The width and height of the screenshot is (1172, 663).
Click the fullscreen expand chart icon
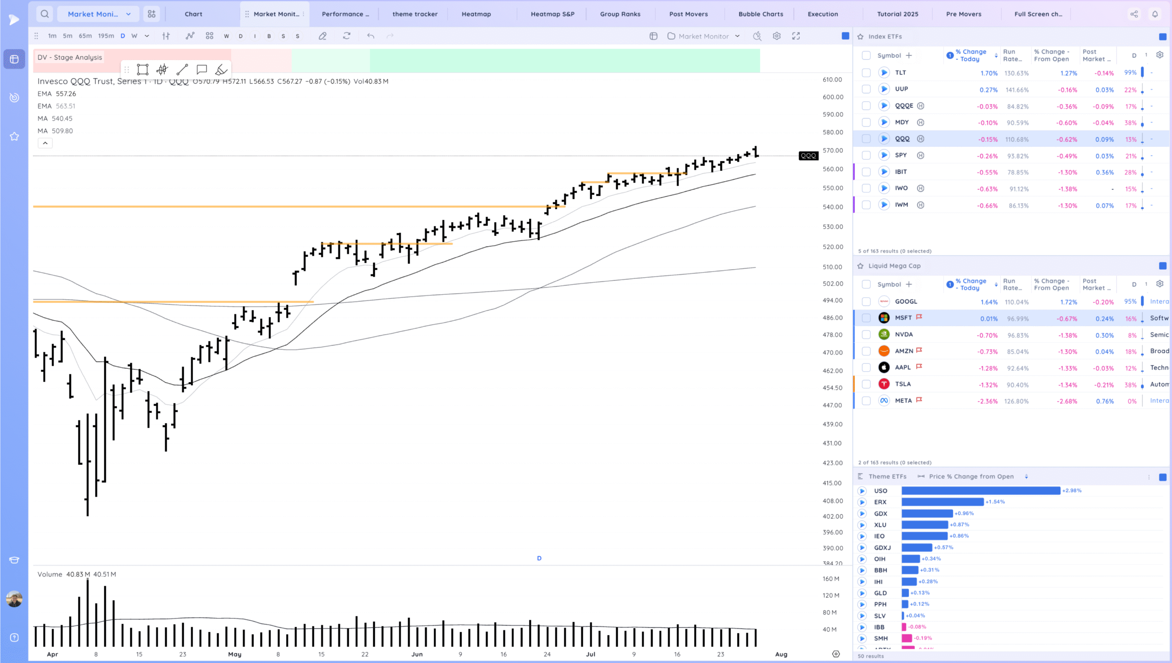tap(796, 36)
